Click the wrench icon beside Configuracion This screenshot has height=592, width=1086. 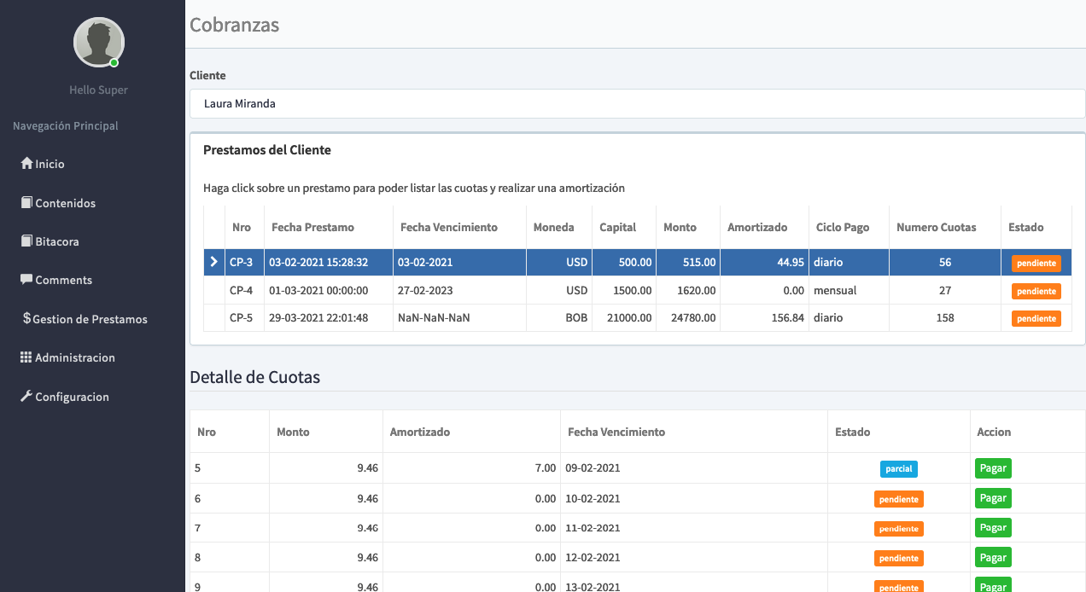click(x=26, y=397)
